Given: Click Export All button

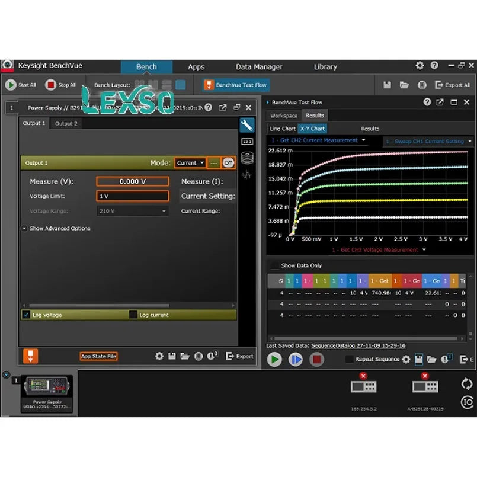Looking at the screenshot, I should (x=452, y=85).
